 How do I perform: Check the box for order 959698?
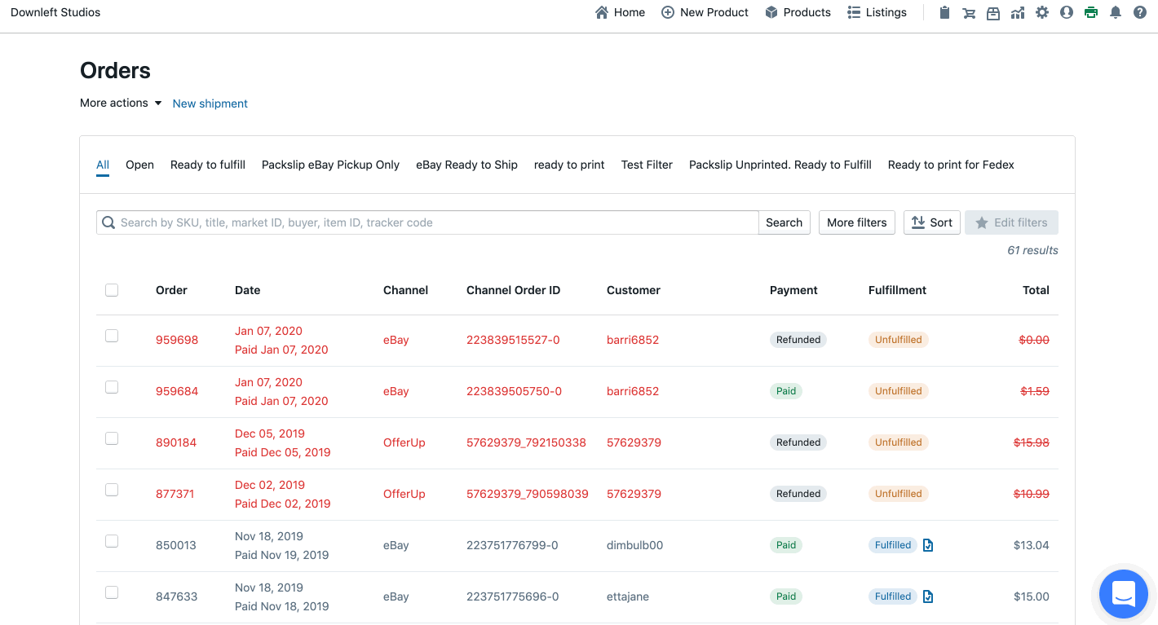112,336
